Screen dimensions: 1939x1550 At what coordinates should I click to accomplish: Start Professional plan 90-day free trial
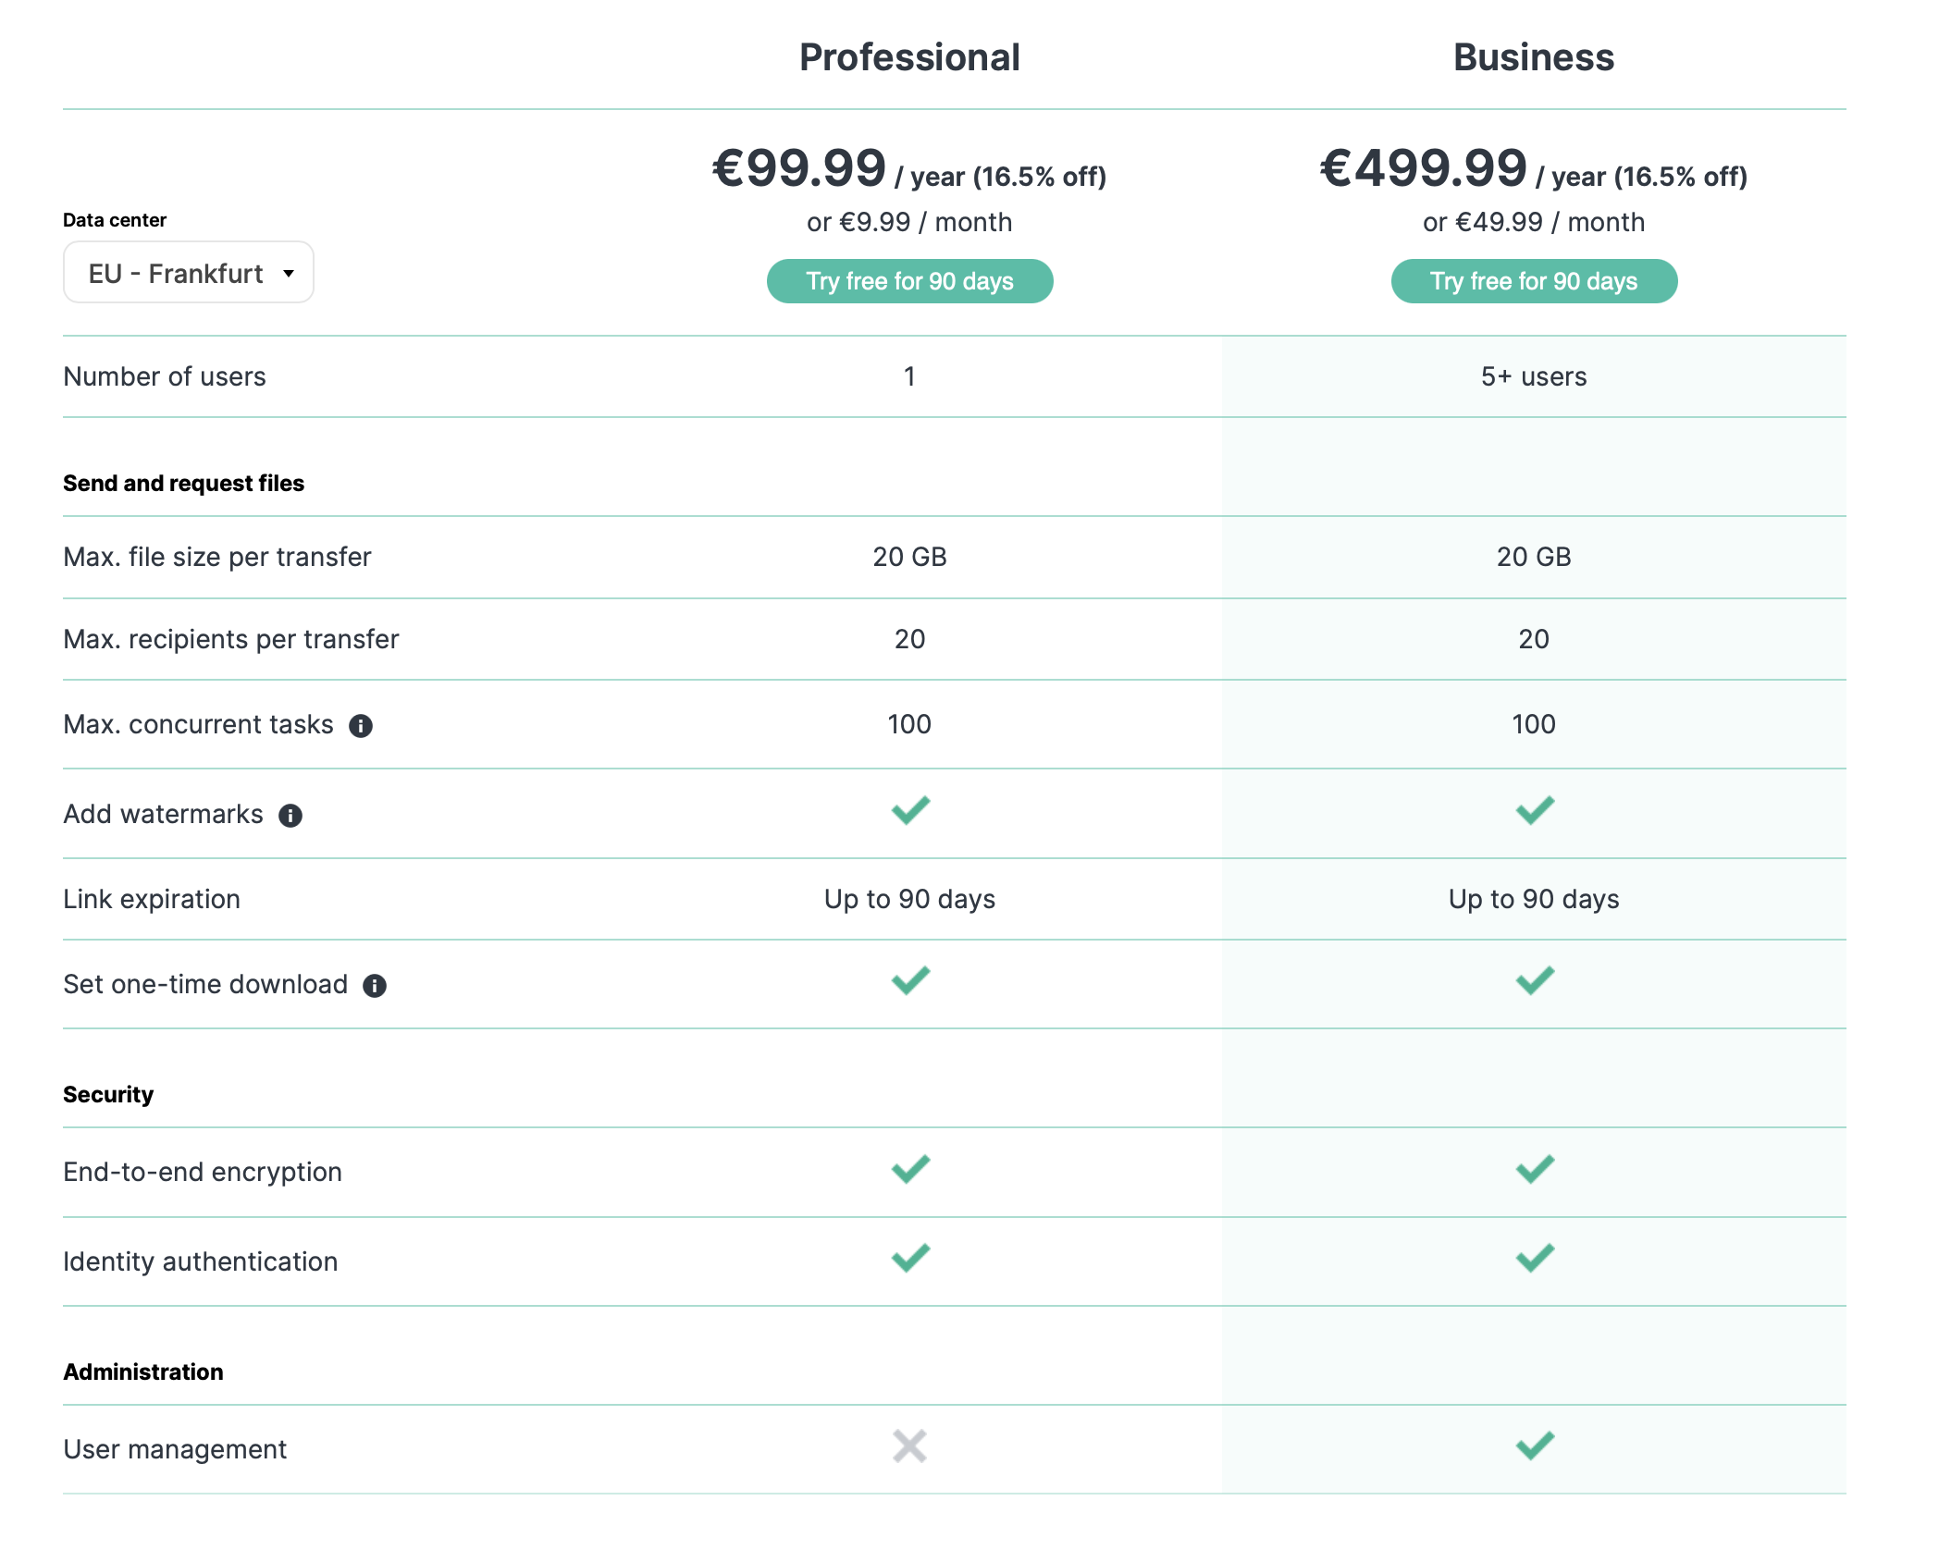click(909, 281)
